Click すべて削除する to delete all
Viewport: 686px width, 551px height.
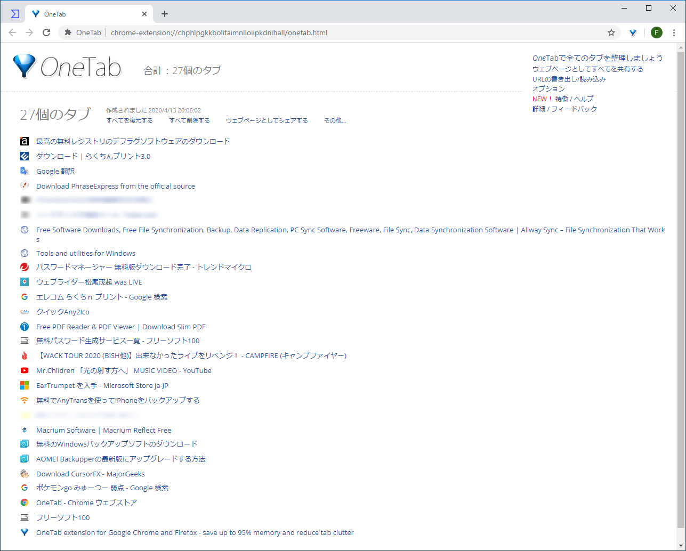189,120
